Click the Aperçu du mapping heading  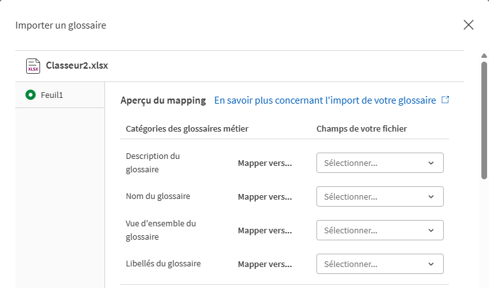(163, 100)
